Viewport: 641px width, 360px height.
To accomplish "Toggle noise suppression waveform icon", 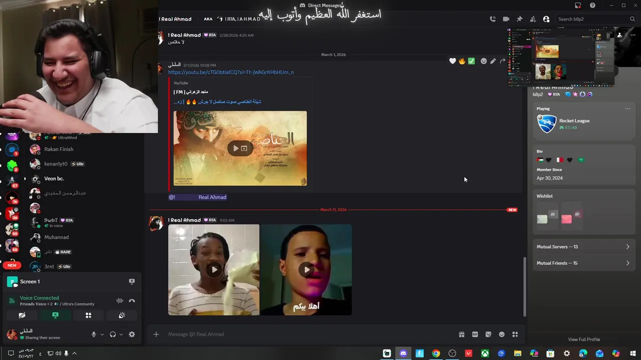I will 120,300.
